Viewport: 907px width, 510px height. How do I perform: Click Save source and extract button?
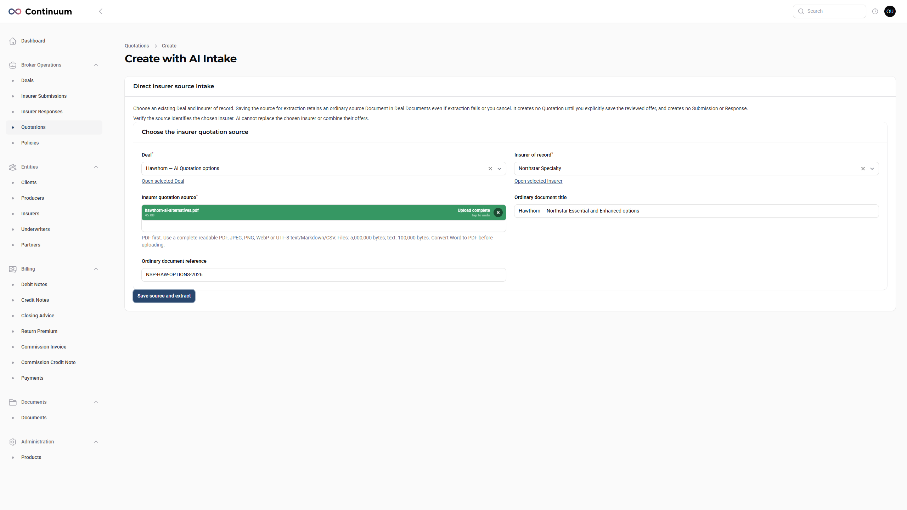coord(164,296)
